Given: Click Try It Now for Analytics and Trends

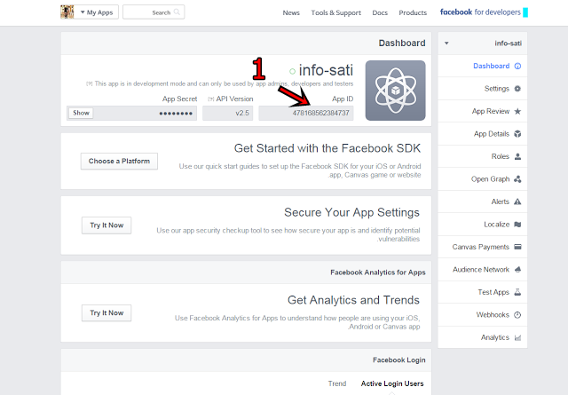Looking at the screenshot, I should [106, 312].
